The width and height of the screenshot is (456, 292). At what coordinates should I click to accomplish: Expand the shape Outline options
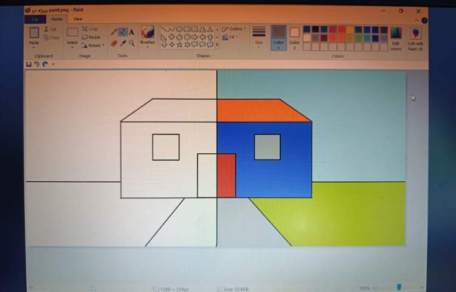234,29
